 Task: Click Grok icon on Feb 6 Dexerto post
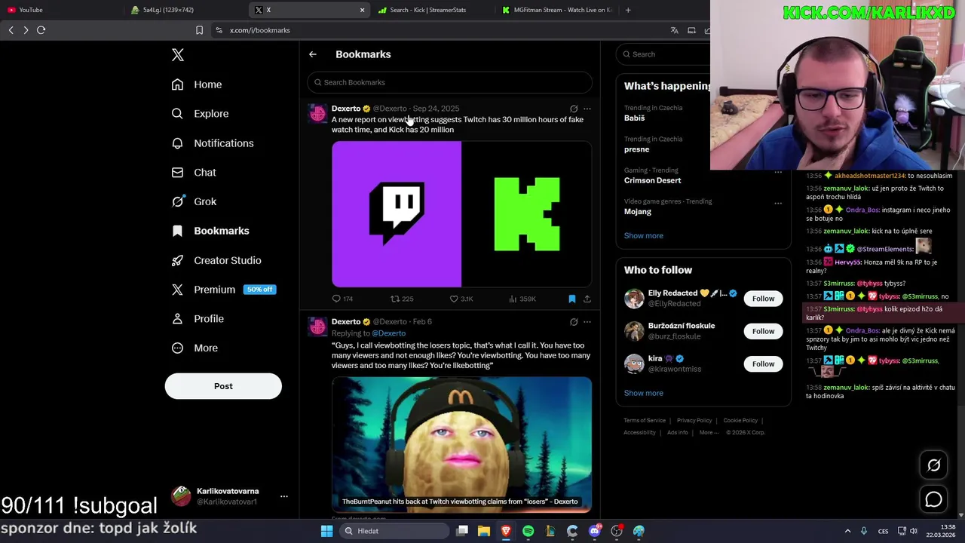coord(574,322)
